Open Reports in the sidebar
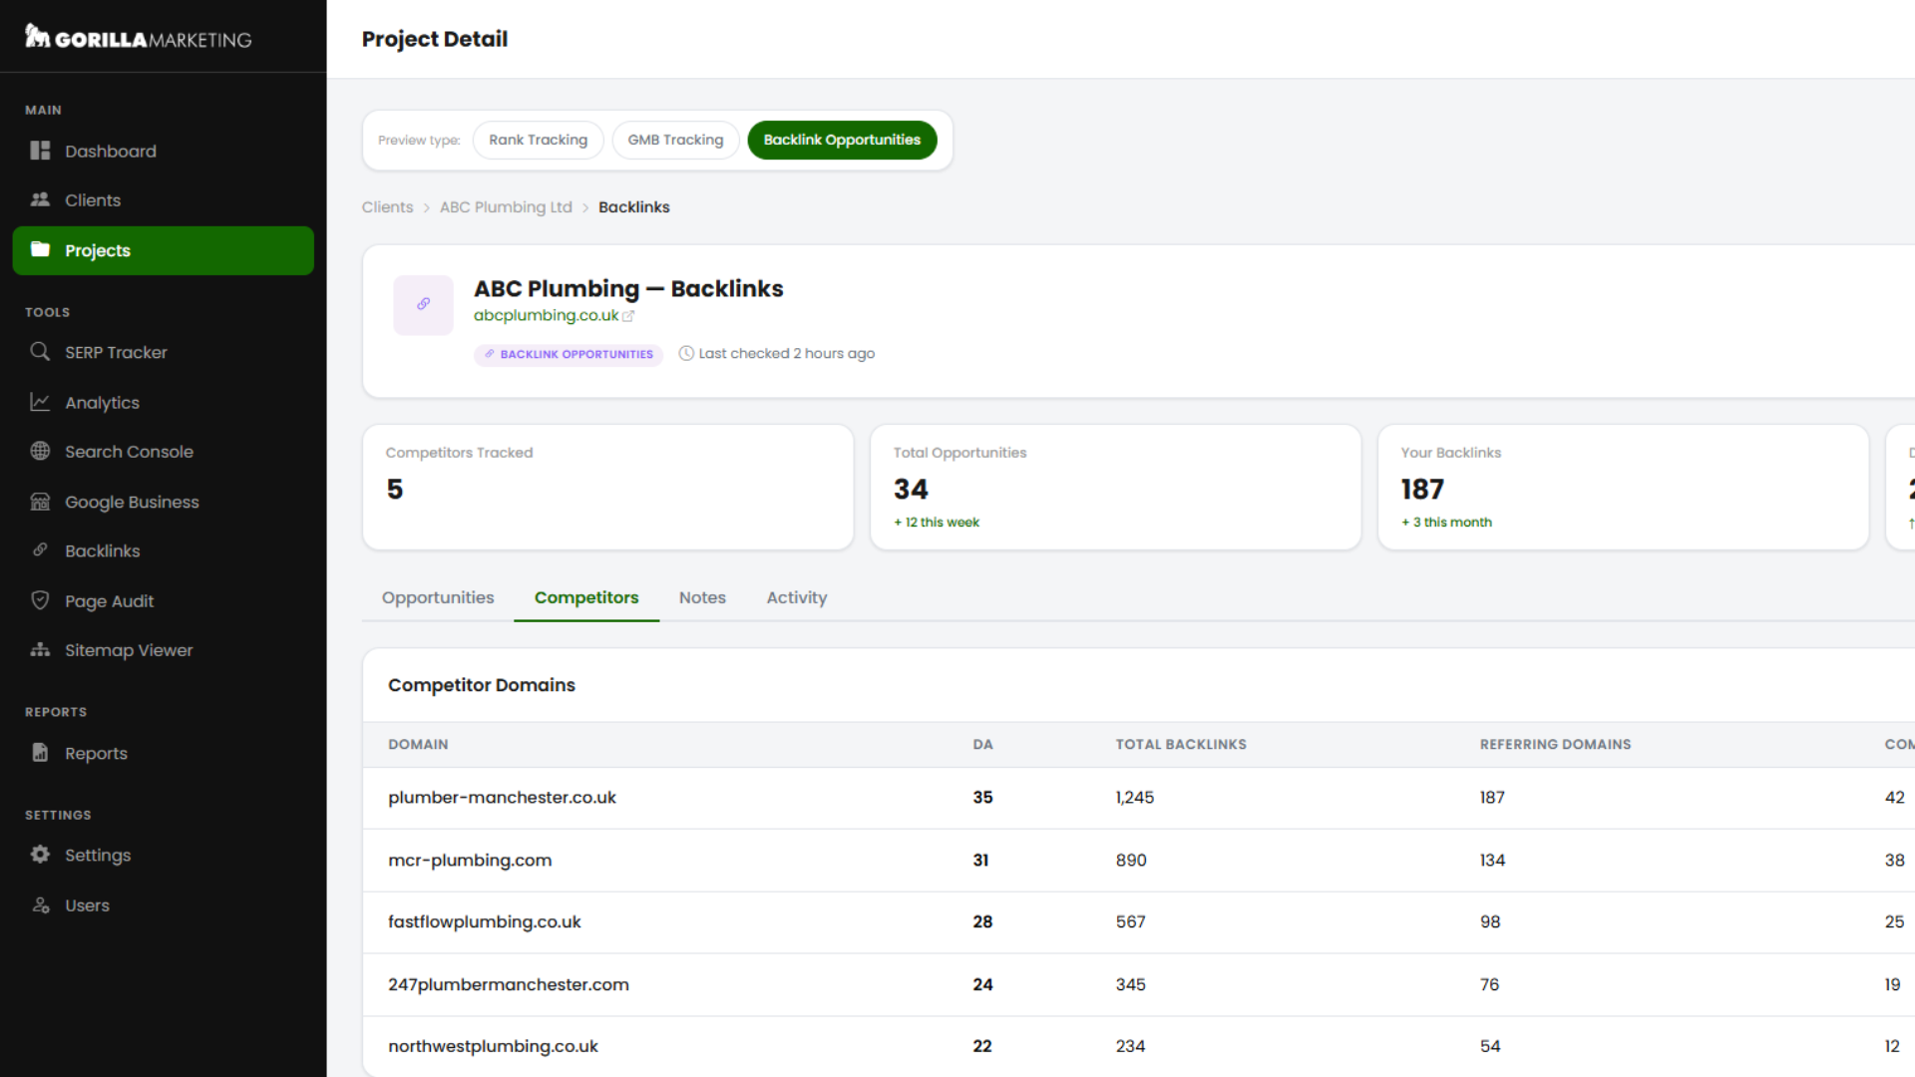Image resolution: width=1915 pixels, height=1077 pixels. click(163, 753)
